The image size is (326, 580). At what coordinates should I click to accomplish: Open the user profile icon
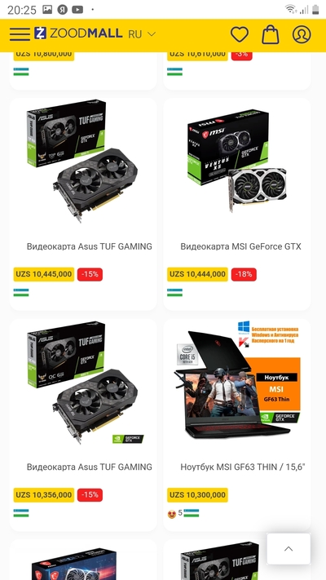click(302, 34)
